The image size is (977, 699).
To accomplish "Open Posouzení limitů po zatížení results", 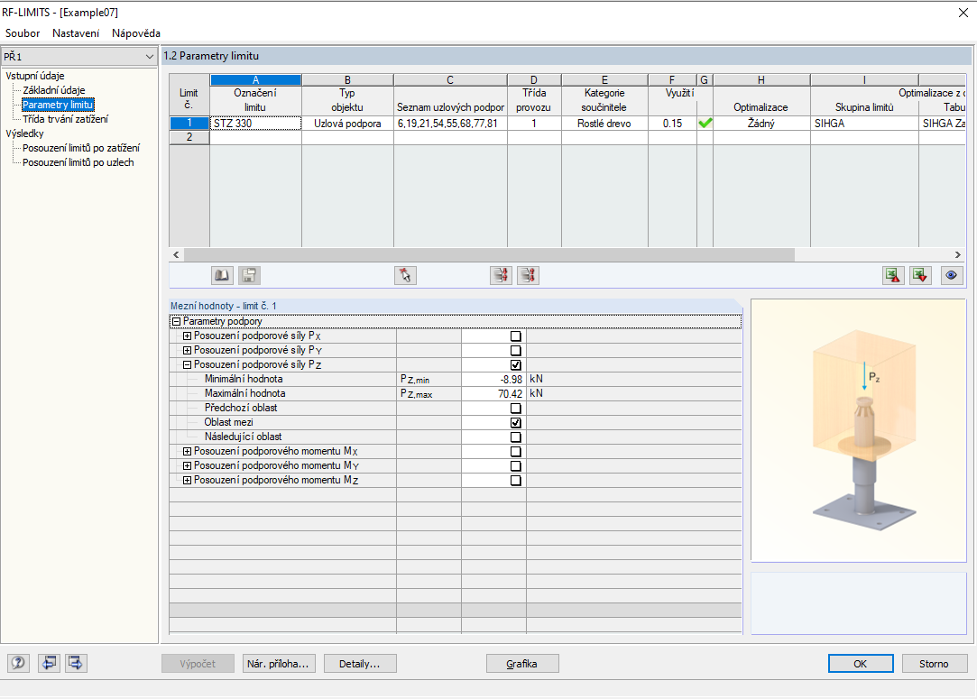I will click(x=81, y=148).
